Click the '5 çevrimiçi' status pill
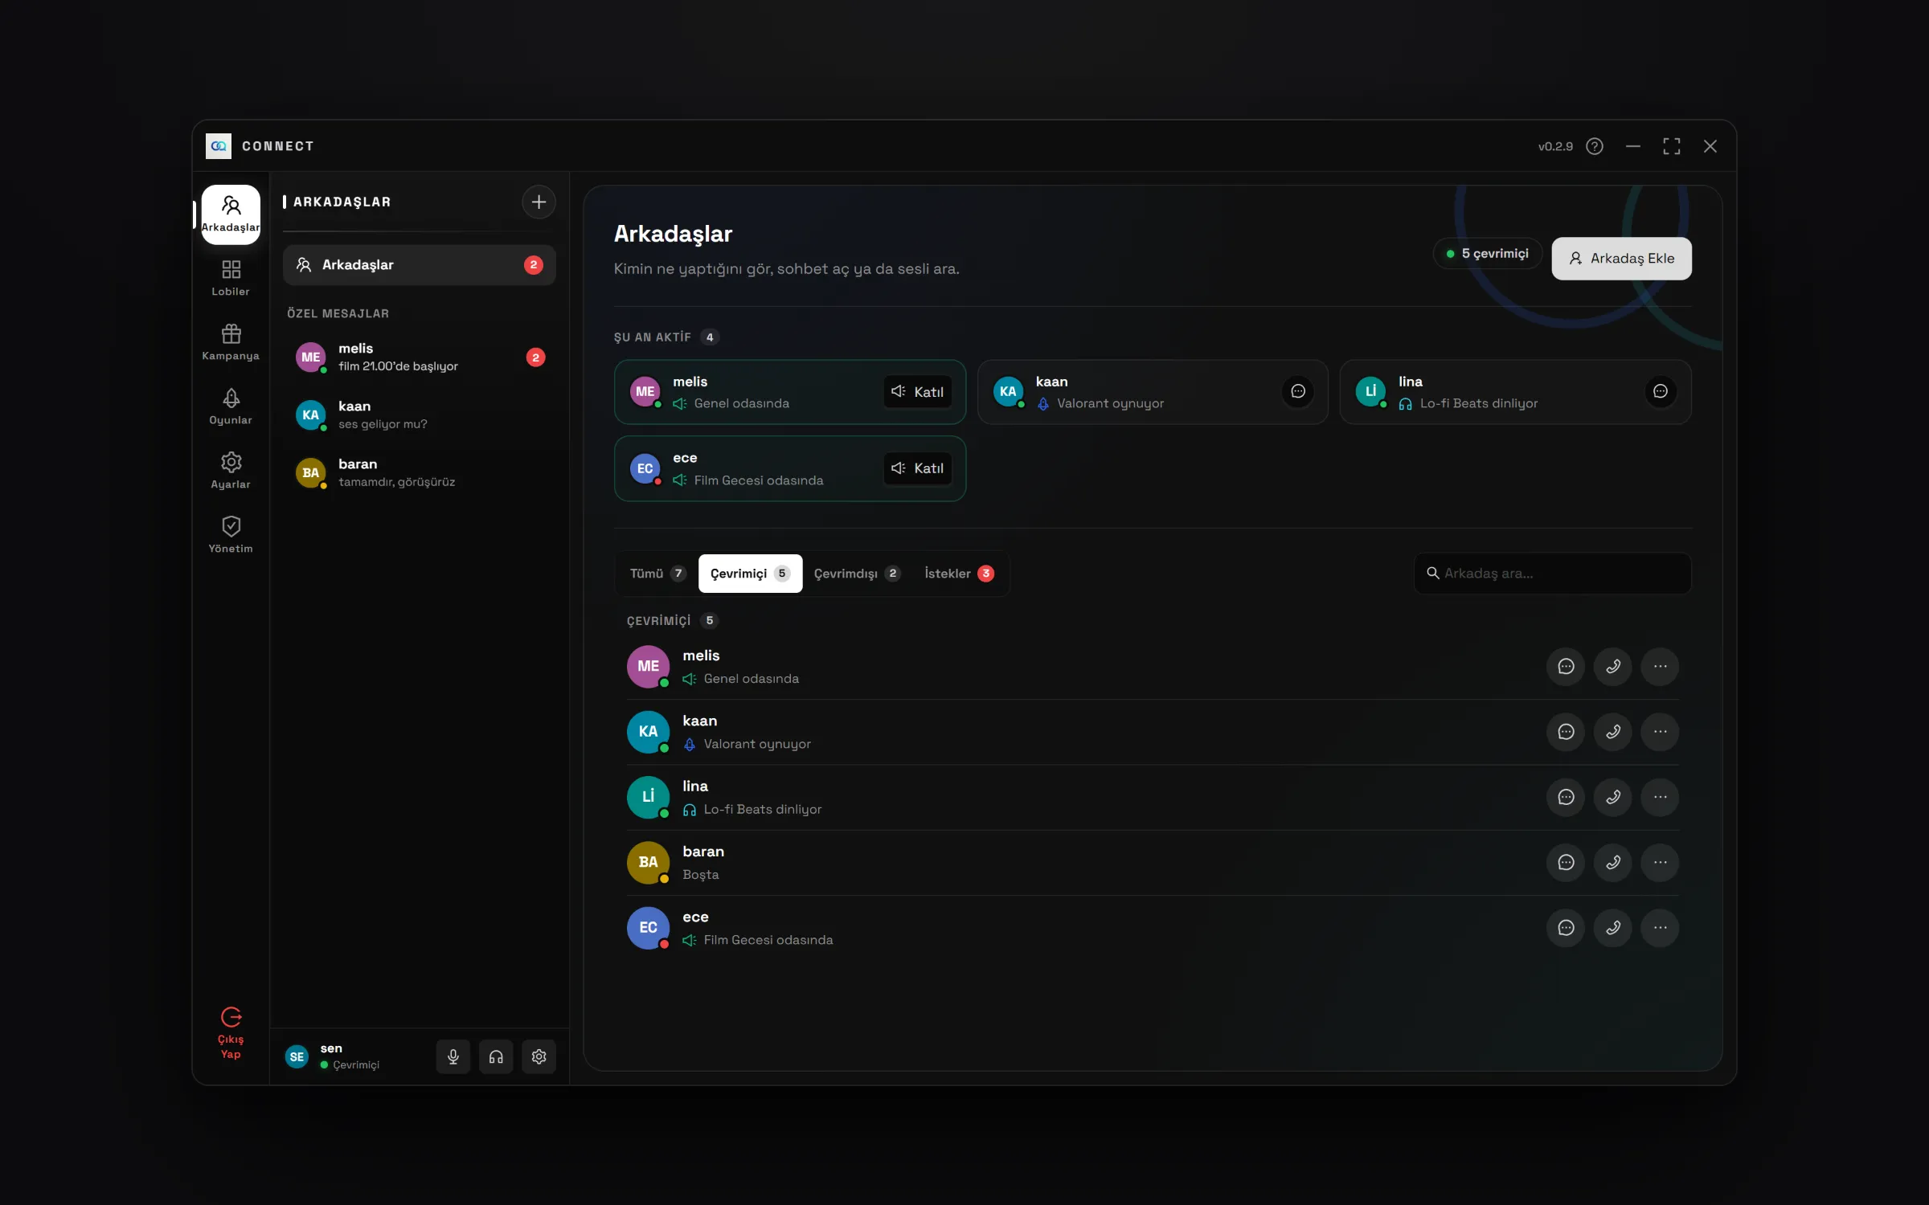The image size is (1929, 1205). pyautogui.click(x=1487, y=253)
